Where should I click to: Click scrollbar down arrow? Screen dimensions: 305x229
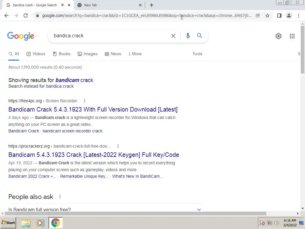point(303,208)
